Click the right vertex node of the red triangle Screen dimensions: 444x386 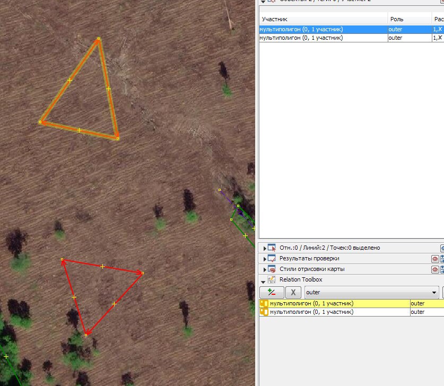point(143,273)
